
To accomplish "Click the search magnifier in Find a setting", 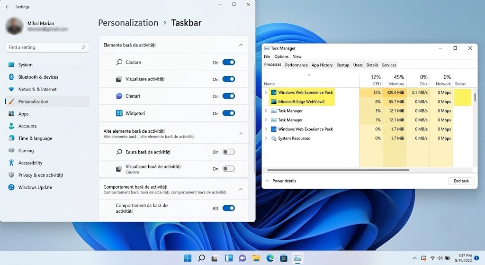I will pos(83,47).
